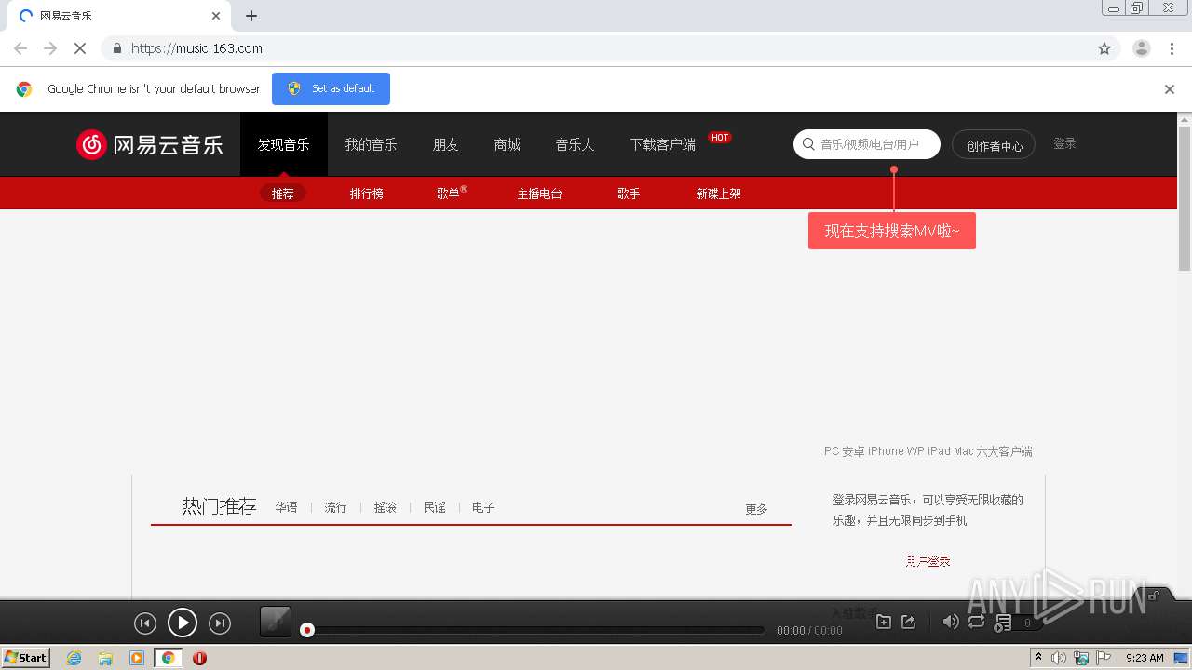The image size is (1192, 670).
Task: Click 更多 next to 热门推荐
Action: point(756,509)
